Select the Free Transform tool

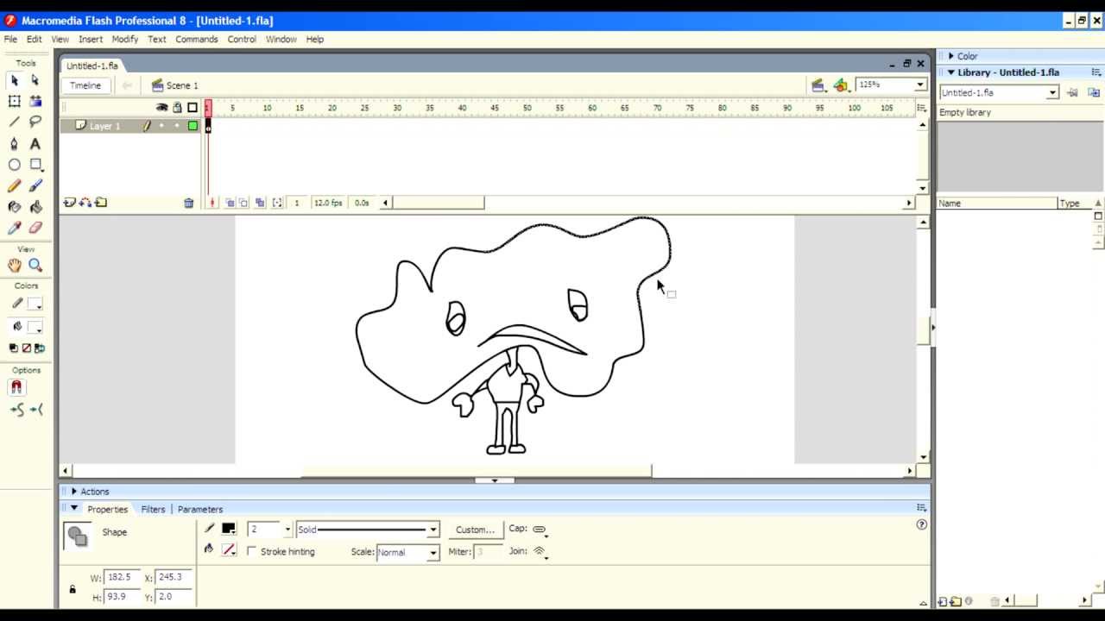[x=14, y=101]
